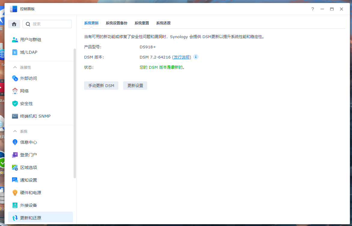The image size is (352, 226).
Task: Open 信息中心 page
Action: (x=41, y=142)
